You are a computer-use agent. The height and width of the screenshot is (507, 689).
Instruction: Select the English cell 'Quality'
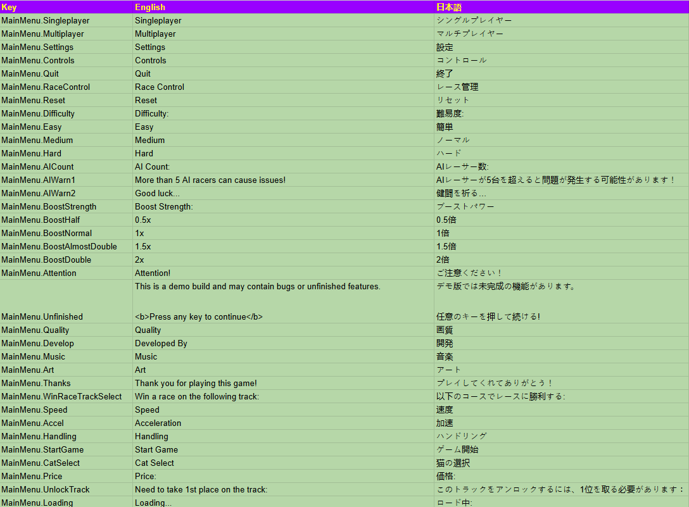click(x=284, y=330)
